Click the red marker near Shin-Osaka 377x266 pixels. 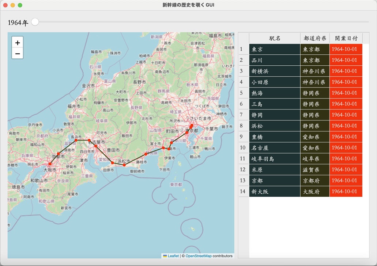49,164
